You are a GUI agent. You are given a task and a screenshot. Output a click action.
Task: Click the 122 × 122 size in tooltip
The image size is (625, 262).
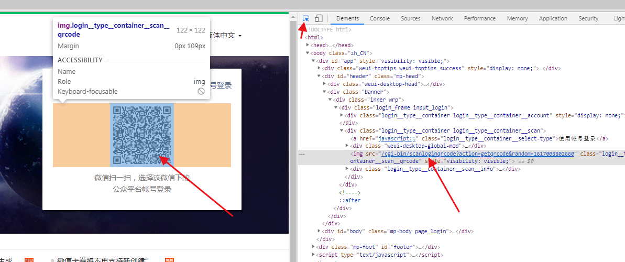[x=191, y=30]
